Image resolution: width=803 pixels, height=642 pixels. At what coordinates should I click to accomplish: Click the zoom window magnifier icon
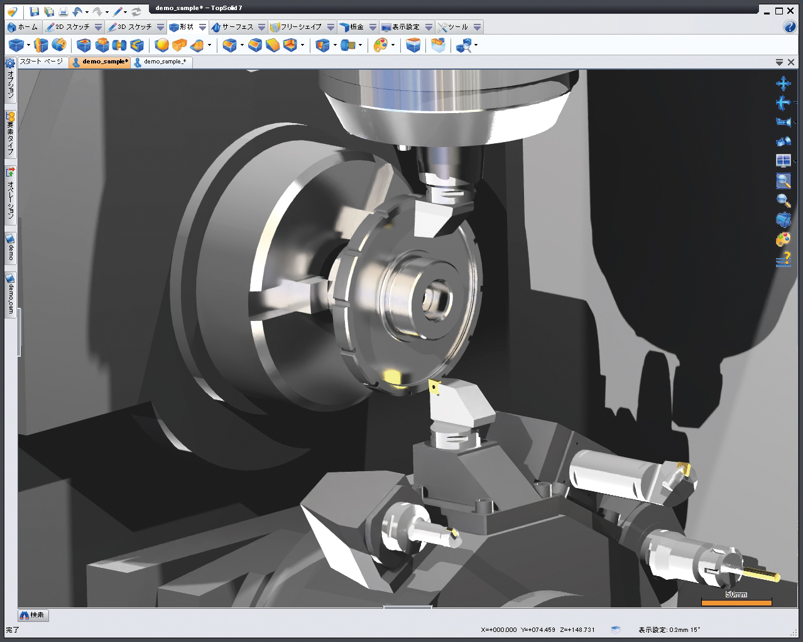(x=783, y=181)
